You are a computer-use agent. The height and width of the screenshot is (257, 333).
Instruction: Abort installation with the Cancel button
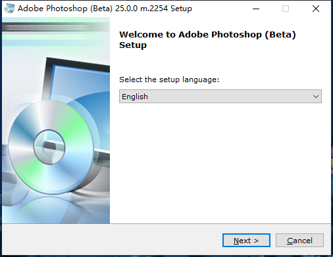[x=299, y=241]
